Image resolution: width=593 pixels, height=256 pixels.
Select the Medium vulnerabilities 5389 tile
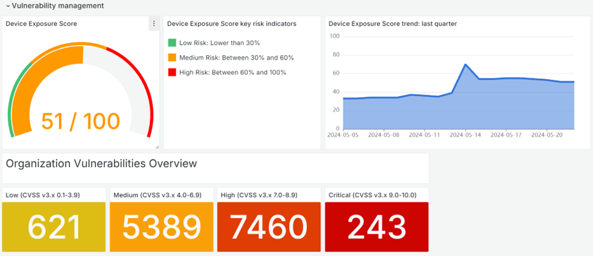[161, 227]
